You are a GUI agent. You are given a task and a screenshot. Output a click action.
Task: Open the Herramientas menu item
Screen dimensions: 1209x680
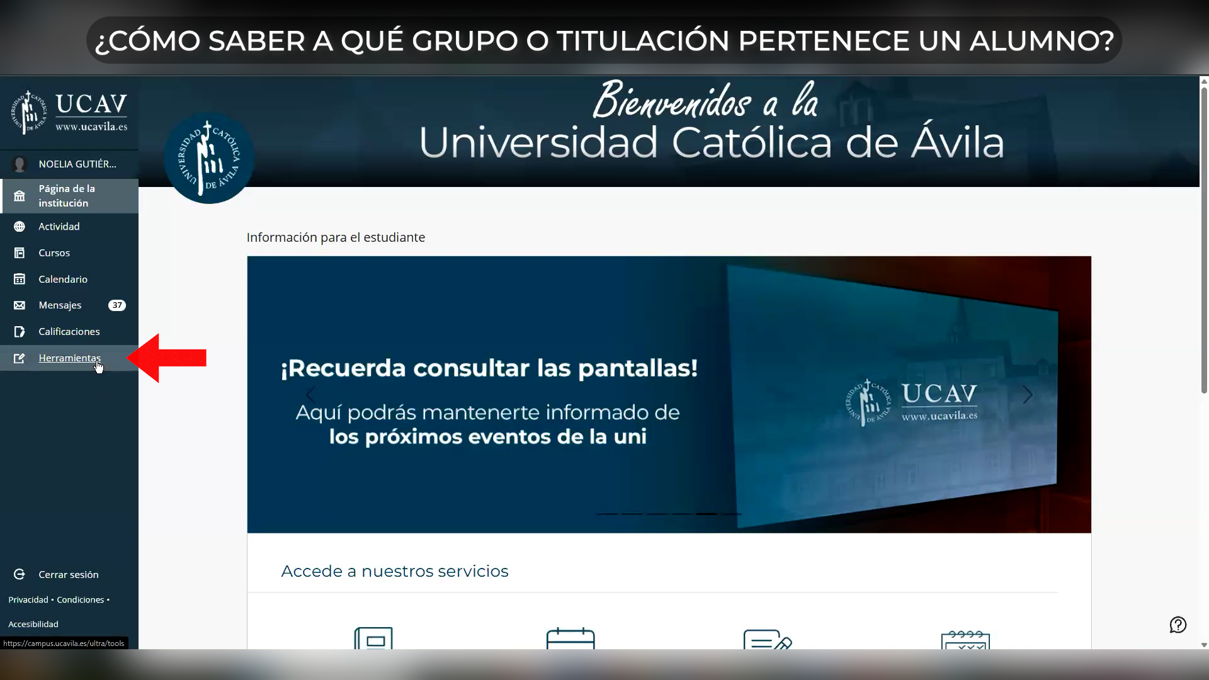[69, 358]
